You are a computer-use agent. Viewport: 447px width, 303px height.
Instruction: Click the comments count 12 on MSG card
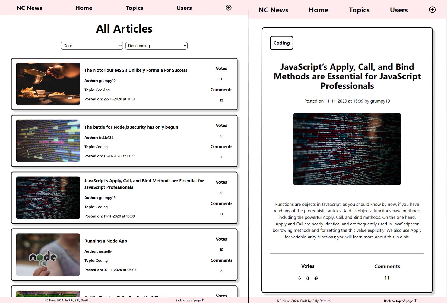pos(221,100)
